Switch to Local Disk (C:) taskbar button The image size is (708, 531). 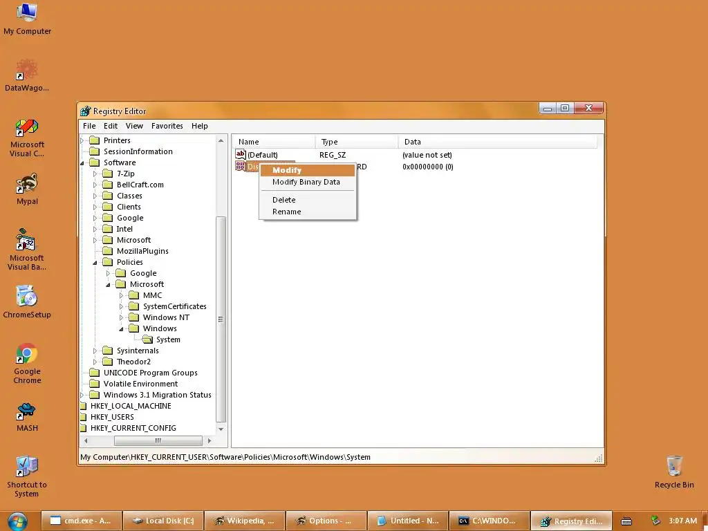tap(163, 521)
